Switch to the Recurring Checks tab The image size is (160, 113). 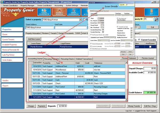click(x=67, y=59)
